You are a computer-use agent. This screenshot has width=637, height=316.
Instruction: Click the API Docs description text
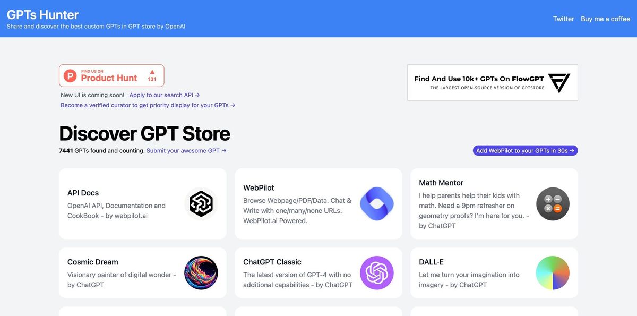tap(116, 210)
